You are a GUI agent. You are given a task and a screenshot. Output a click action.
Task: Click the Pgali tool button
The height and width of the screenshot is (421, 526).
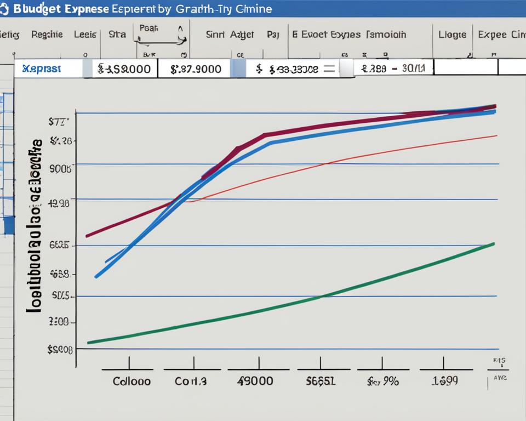[x=148, y=29]
